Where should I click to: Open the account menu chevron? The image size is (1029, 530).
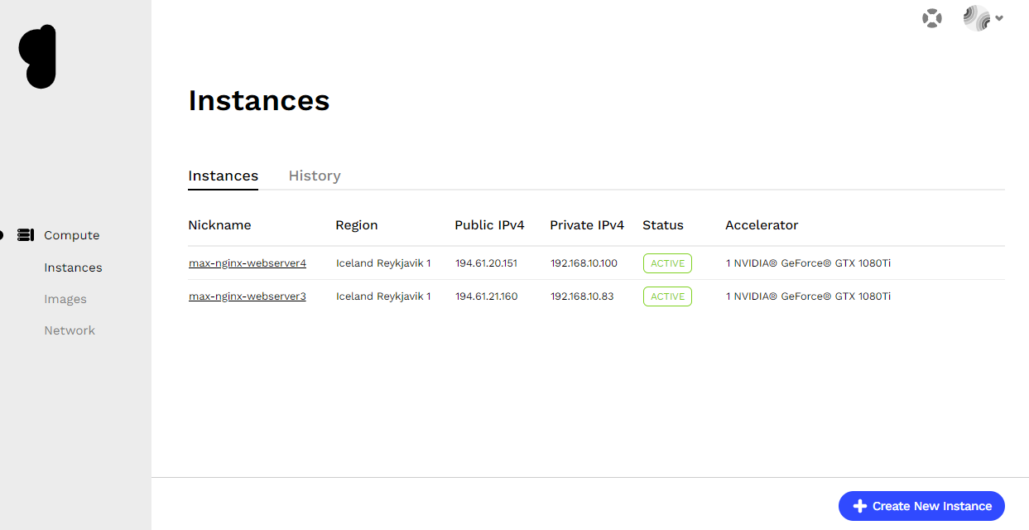(x=998, y=18)
